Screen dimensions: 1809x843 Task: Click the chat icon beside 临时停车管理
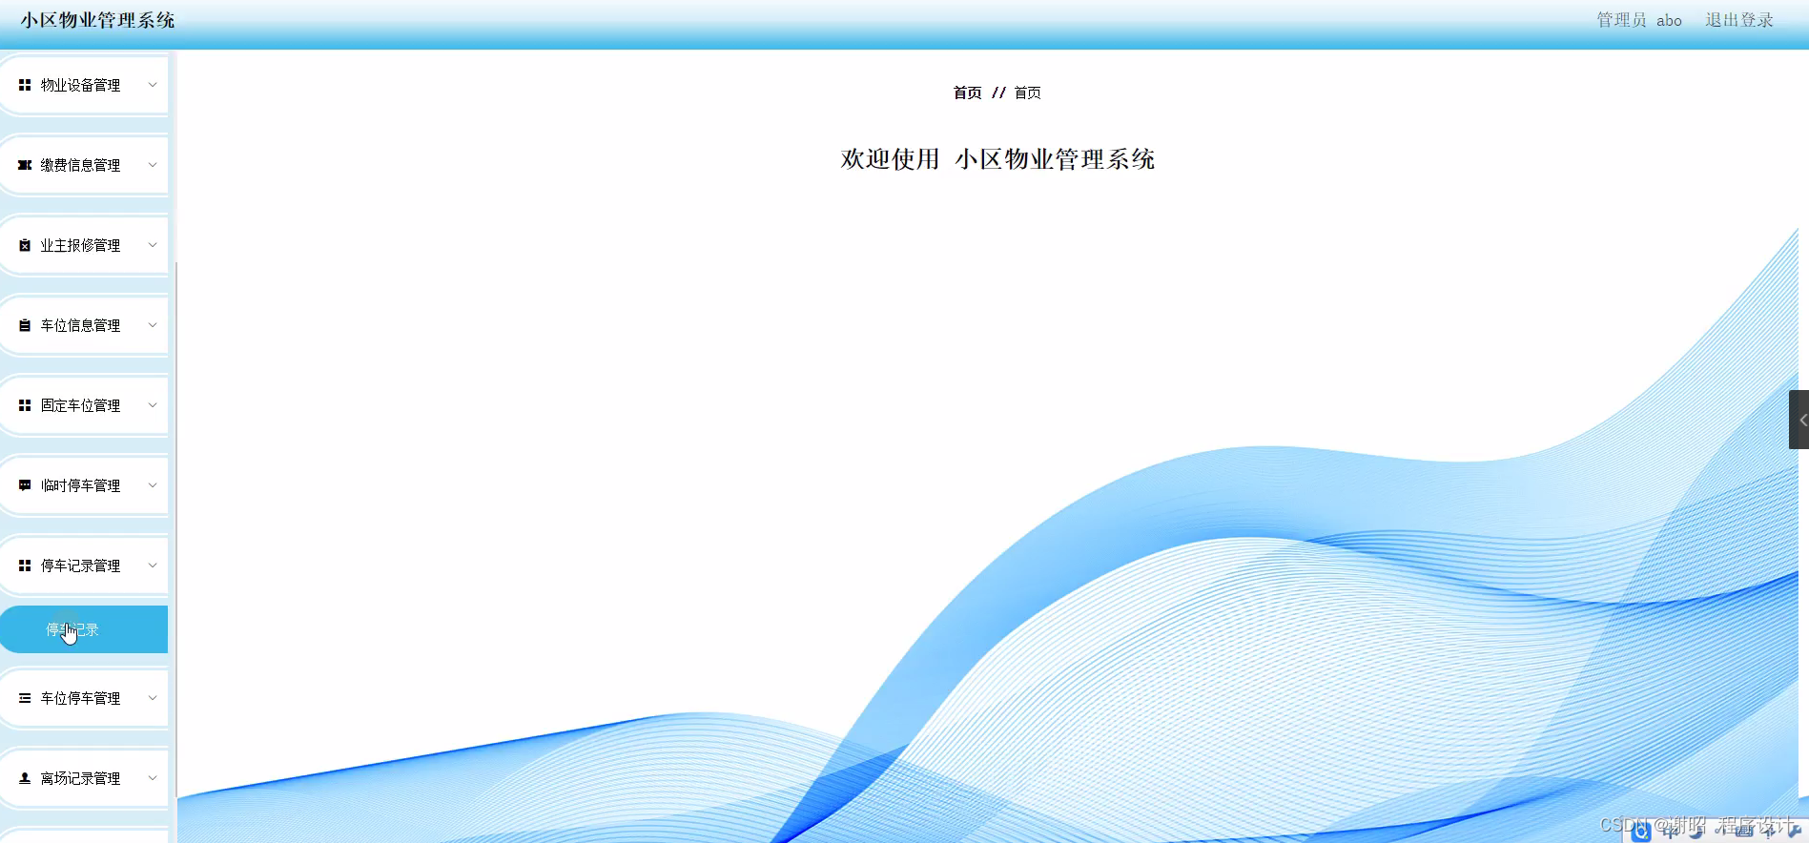(x=25, y=485)
